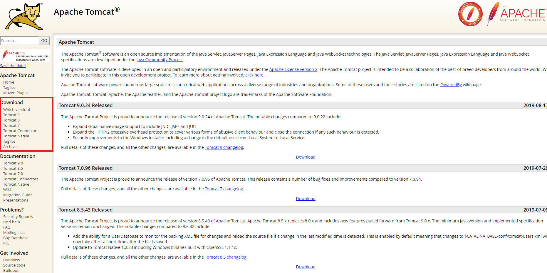
Task: Open Home in the sidebar
Action: (x=9, y=82)
